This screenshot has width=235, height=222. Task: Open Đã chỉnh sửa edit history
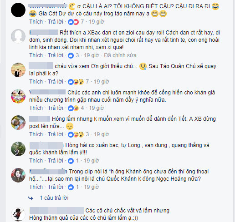tap(120, 55)
